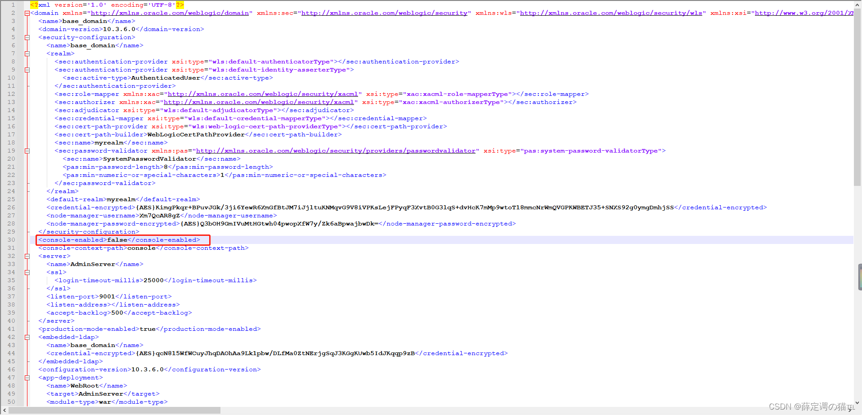Click 'base_domain' name on line 43
The width and height of the screenshot is (862, 415).
tap(93, 345)
